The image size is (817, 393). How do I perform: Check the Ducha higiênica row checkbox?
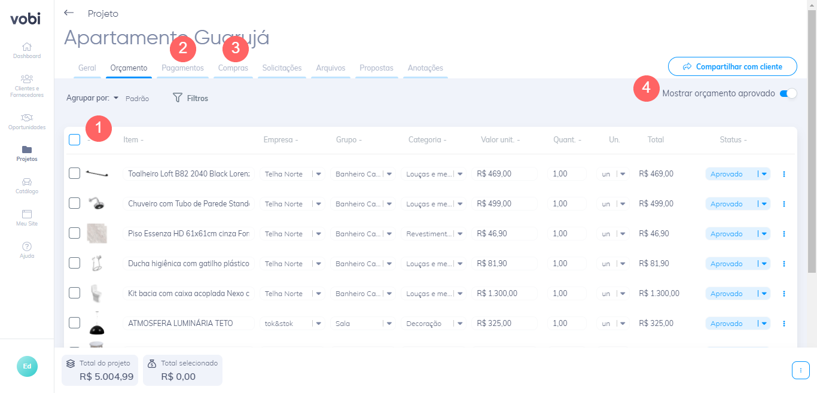74,263
